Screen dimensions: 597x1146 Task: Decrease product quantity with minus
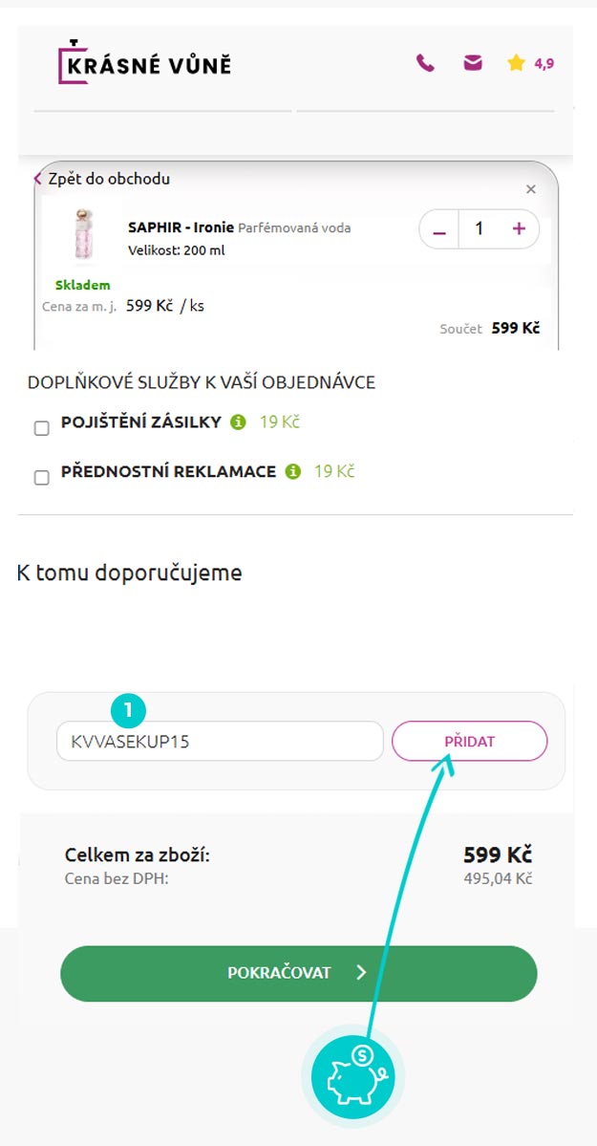click(439, 229)
